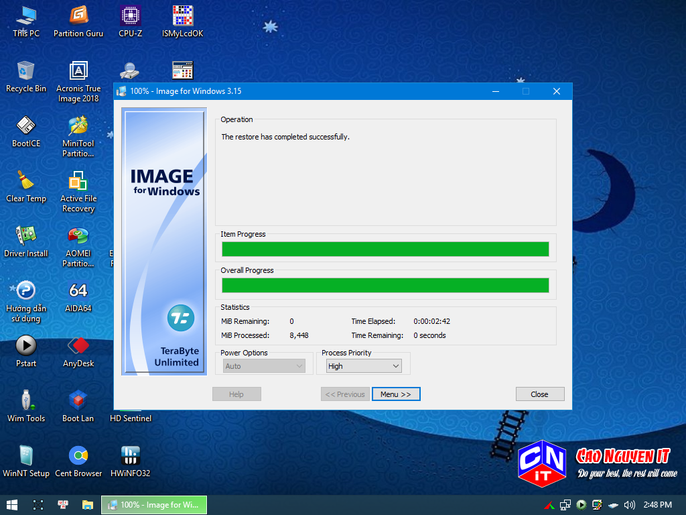
Task: Open the Recycle Bin
Action: click(26, 77)
